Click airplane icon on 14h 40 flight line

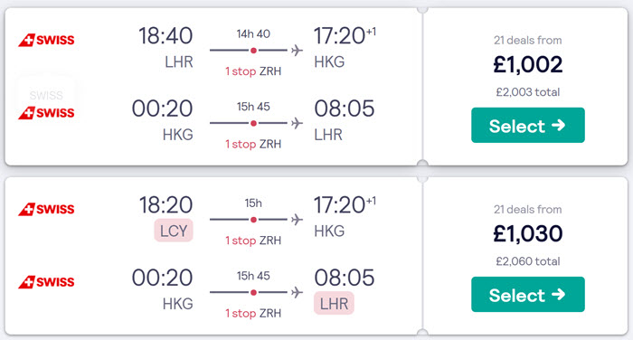[x=297, y=51]
